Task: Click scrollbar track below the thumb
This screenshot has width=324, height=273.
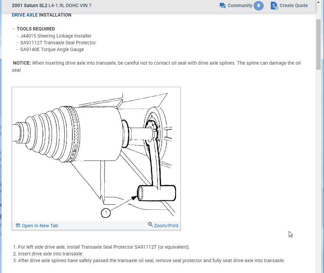Action: click(x=318, y=169)
